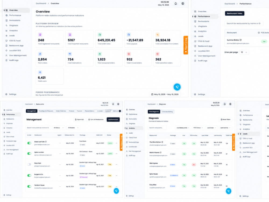Select Leads in the Overview panel sidebar
Screen dimensions: 269x202
12,36
